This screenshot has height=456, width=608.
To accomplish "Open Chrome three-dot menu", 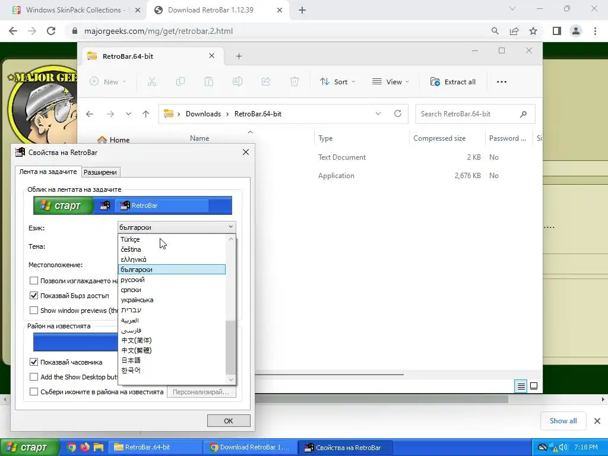I will coord(595,31).
